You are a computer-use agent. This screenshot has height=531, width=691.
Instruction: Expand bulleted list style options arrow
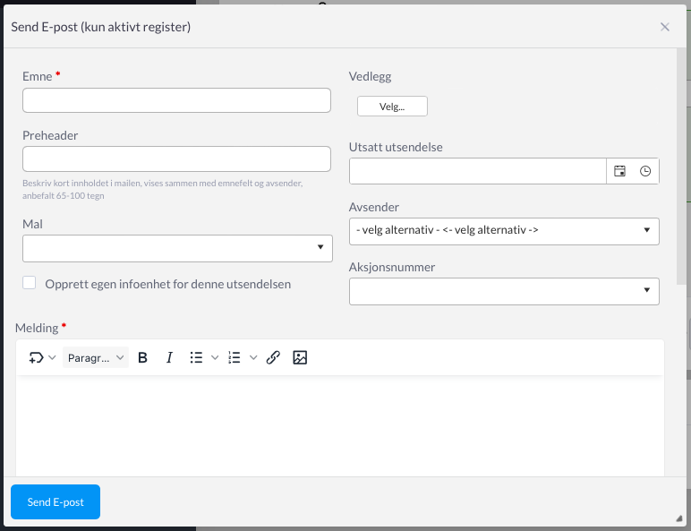click(215, 357)
